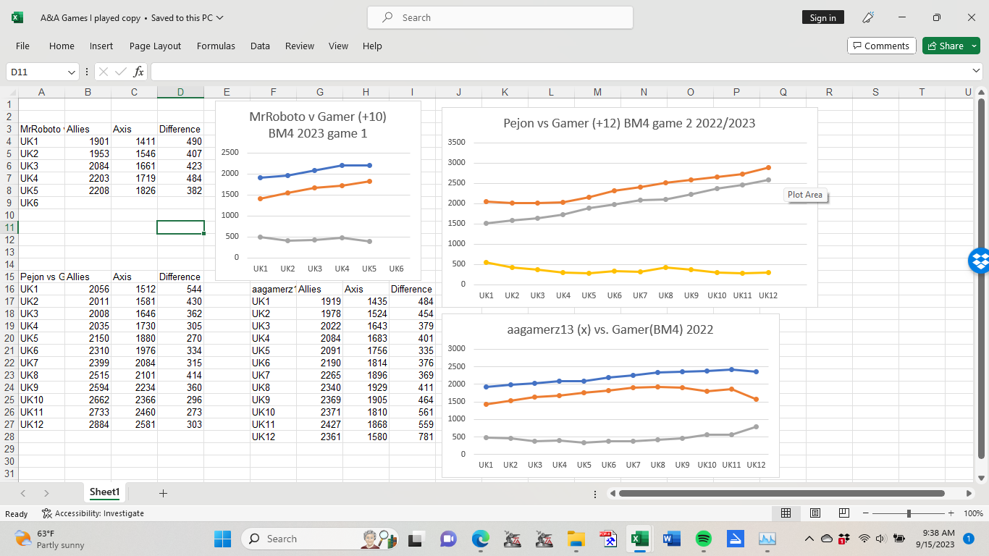Open the Formulas tab
The height and width of the screenshot is (556, 989).
tap(216, 46)
